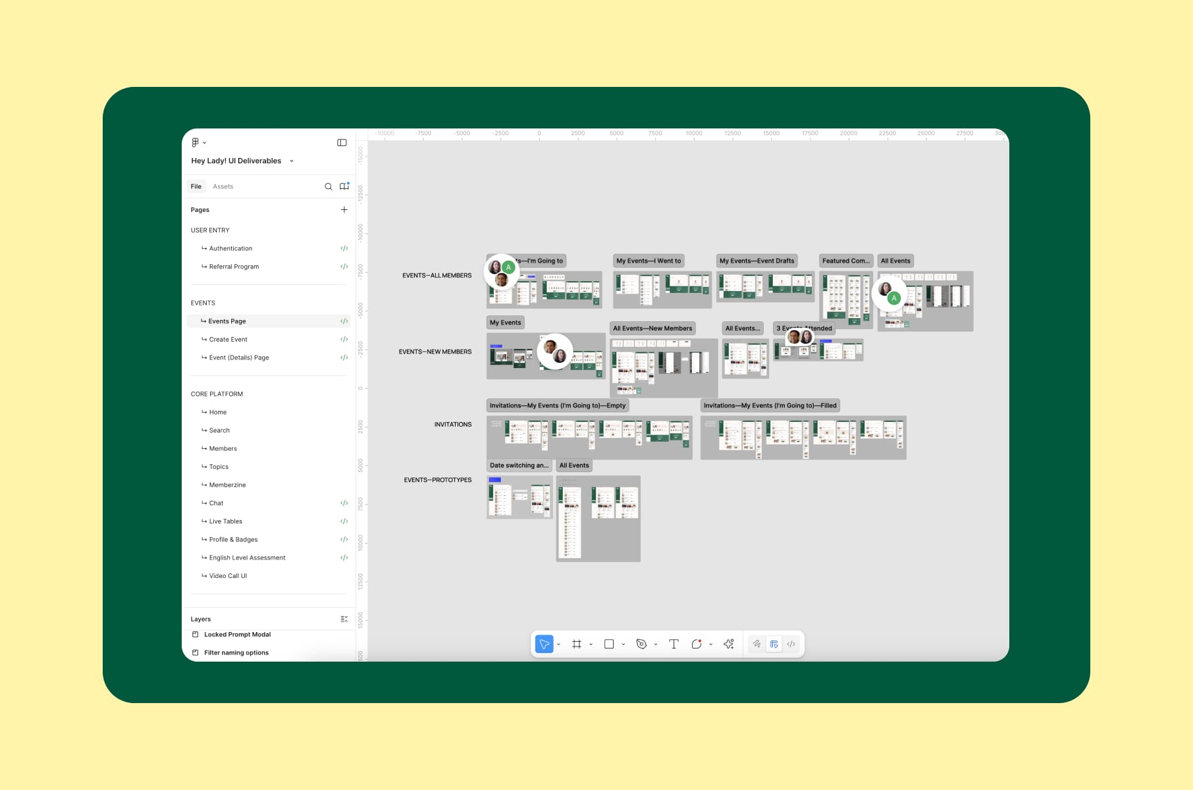Click dev-ready icon beside English Level Assessment
Viewport: 1193px width, 790px height.
pyautogui.click(x=344, y=558)
